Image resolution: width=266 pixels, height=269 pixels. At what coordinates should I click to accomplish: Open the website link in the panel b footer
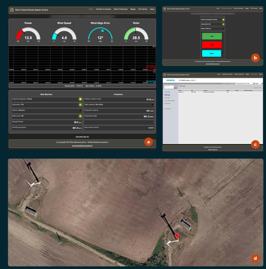pos(213,64)
